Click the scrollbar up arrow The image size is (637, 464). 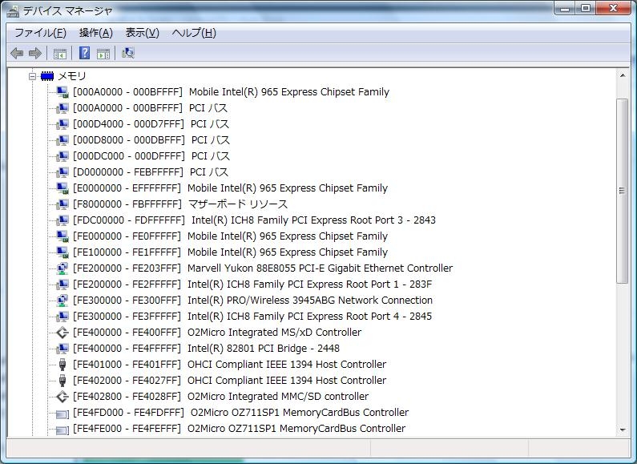(623, 75)
